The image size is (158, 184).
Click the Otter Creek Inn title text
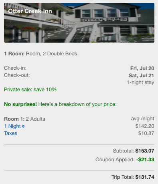tap(30, 11)
